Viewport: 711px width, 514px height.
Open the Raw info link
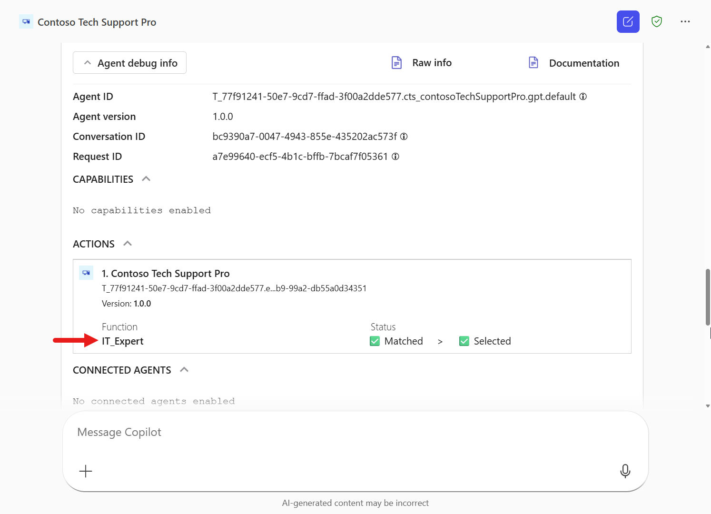(x=432, y=63)
